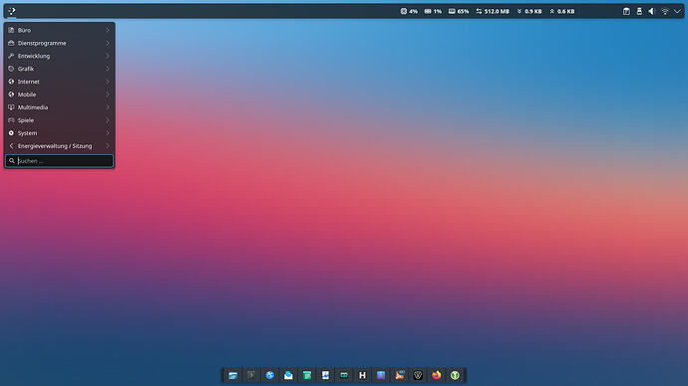Click the 512.0 MB swap indicator
Image resolution: width=688 pixels, height=386 pixels.
tap(493, 11)
